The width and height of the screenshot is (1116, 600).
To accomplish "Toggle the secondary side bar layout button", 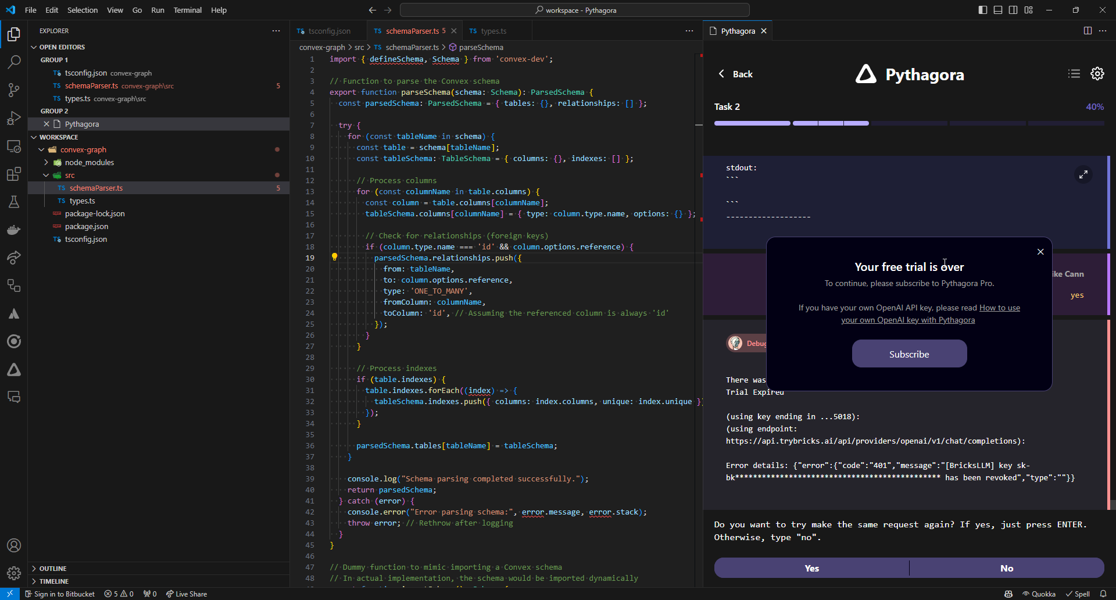I will 1013,10.
